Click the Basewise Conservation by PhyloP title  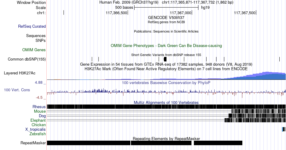click(166, 83)
